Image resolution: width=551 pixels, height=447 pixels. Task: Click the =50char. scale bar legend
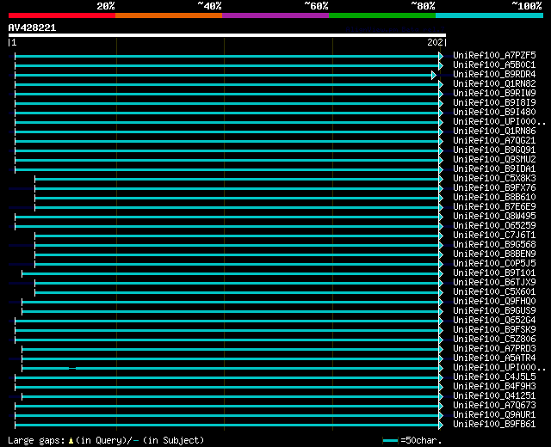412,440
